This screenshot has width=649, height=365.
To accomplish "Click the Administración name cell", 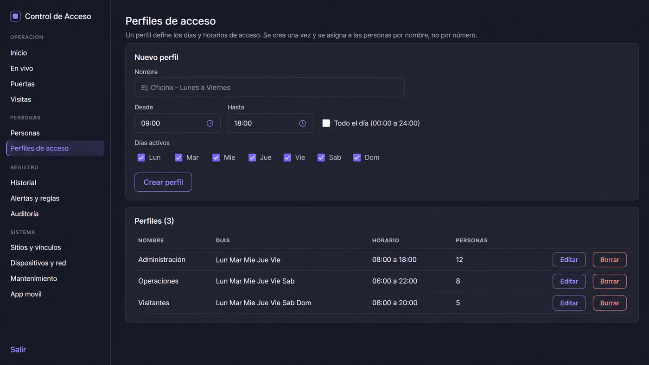I will coord(162,260).
